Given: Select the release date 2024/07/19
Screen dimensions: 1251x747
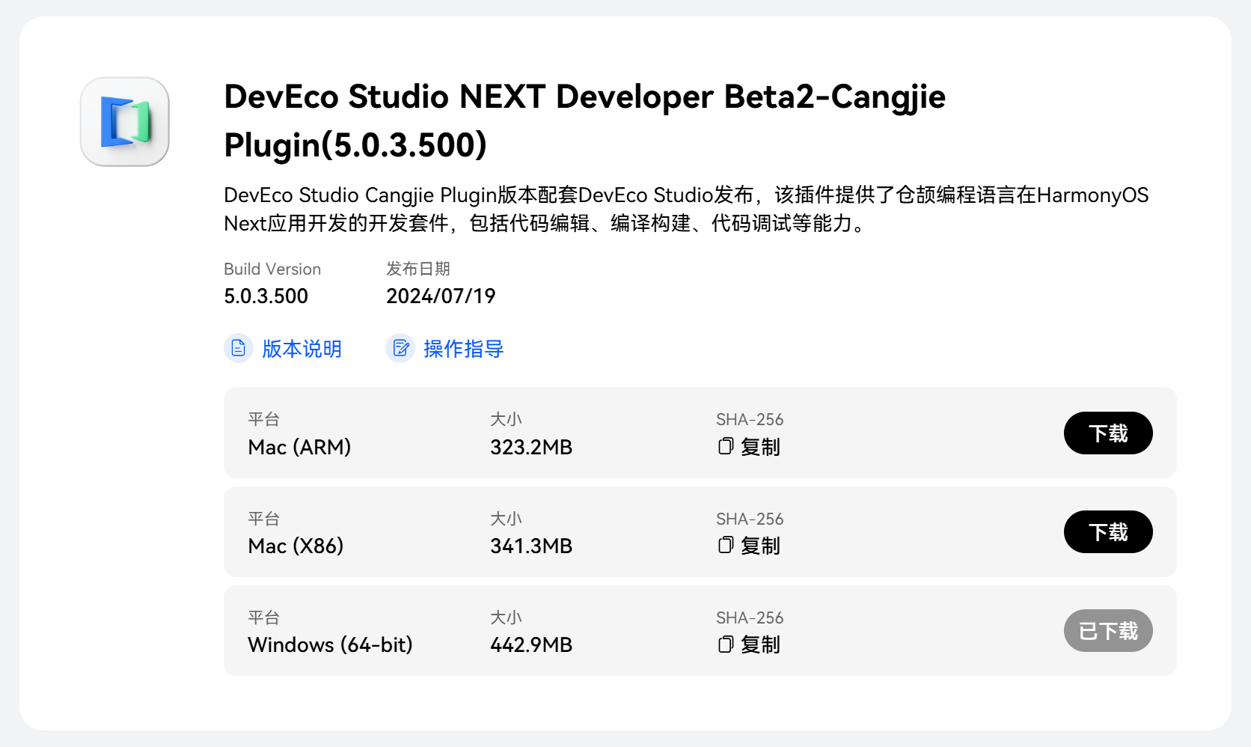Looking at the screenshot, I should point(441,296).
